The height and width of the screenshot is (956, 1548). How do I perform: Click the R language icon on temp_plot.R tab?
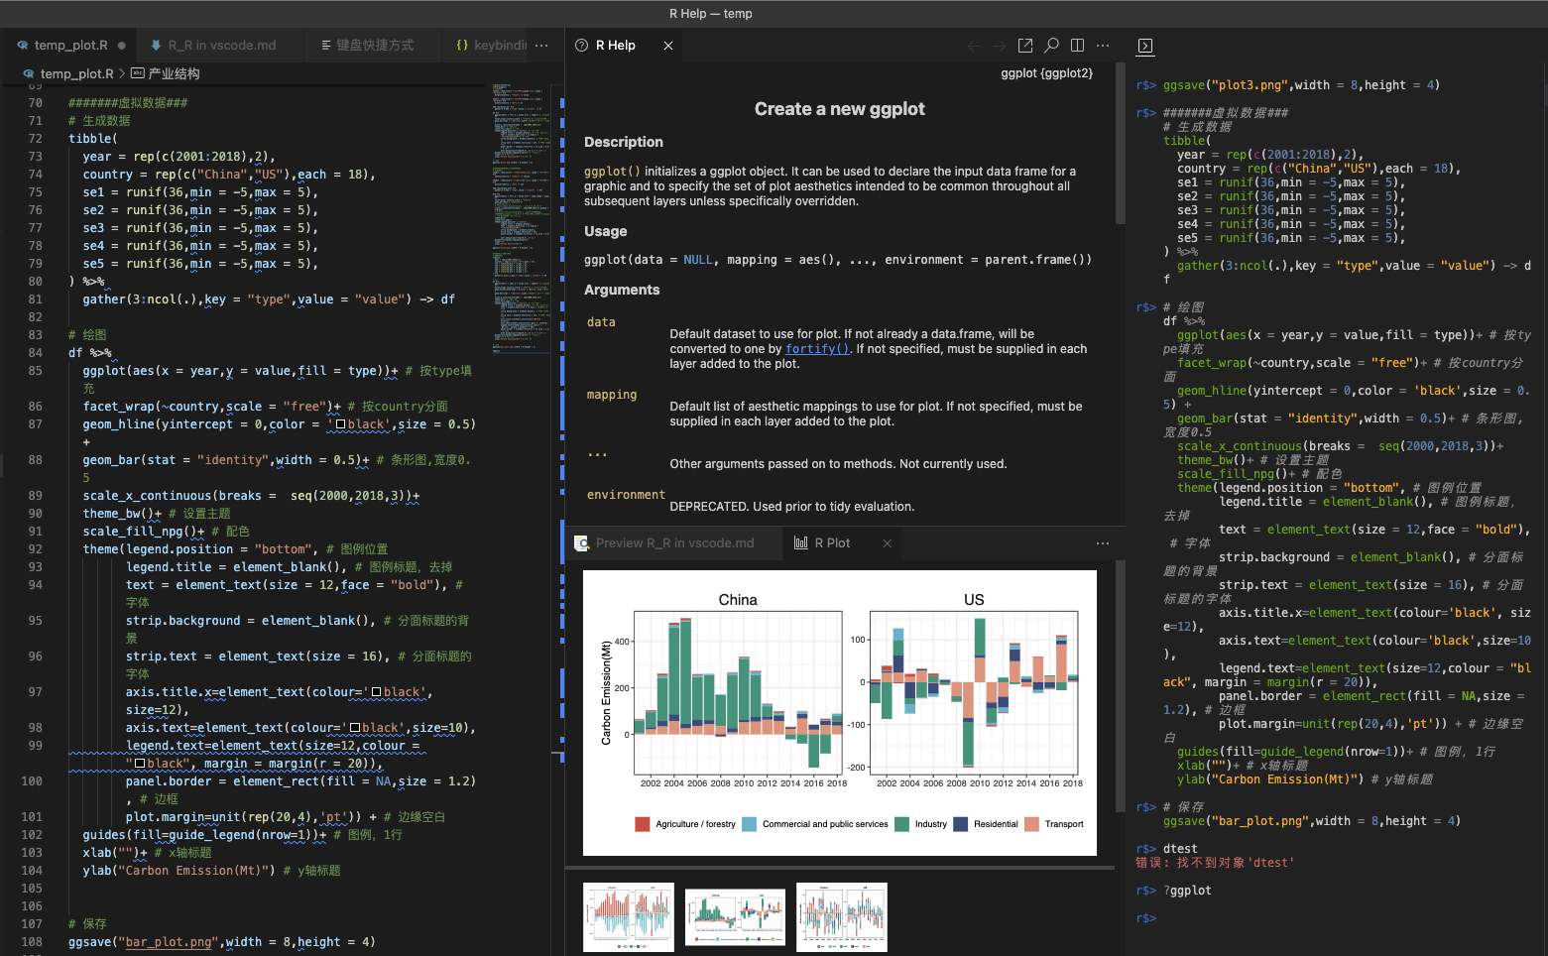[23, 45]
